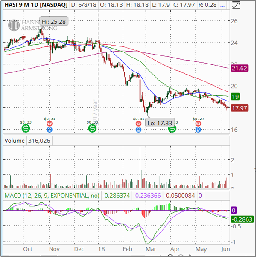Click the 24 price axis label

tap(234, 43)
